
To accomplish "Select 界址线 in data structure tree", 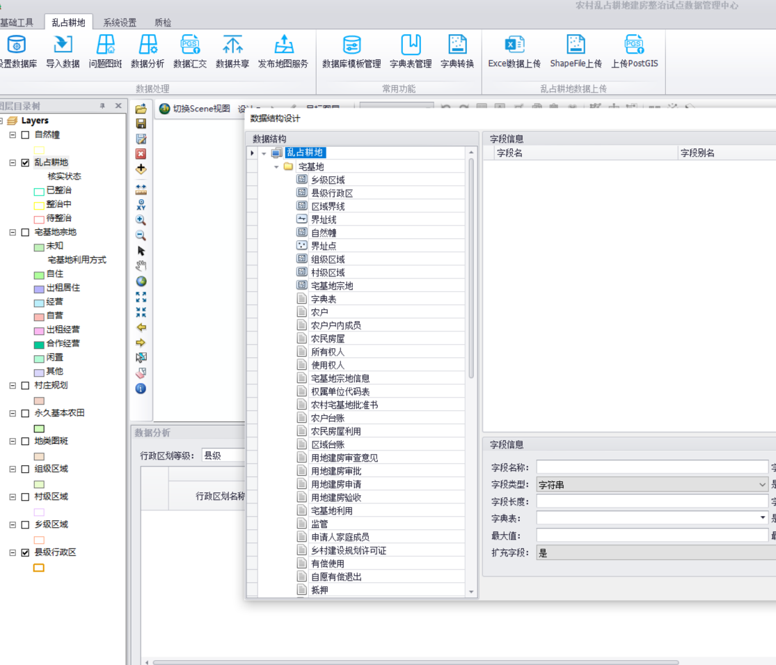I will pos(324,219).
